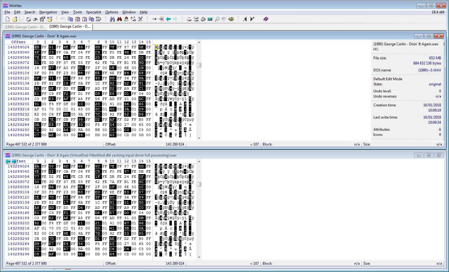This screenshot has height=272, width=449.
Task: Create a new file with the blank page icon
Action: [8, 19]
